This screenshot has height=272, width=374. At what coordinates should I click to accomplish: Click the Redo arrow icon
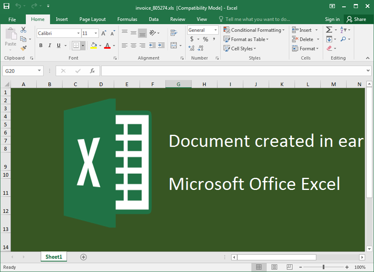click(x=34, y=6)
